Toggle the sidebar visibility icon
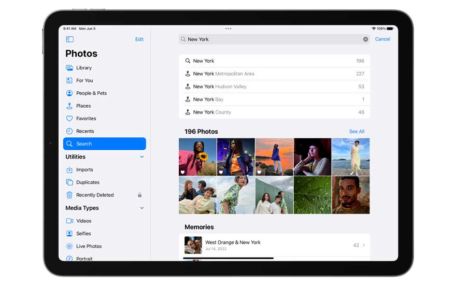The image size is (456, 285). point(70,39)
